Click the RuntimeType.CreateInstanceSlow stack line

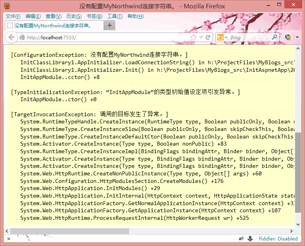point(158,129)
